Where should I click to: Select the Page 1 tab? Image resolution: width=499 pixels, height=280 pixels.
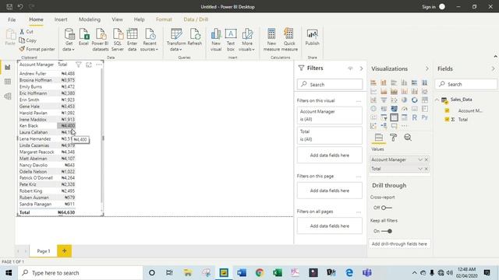click(x=44, y=251)
